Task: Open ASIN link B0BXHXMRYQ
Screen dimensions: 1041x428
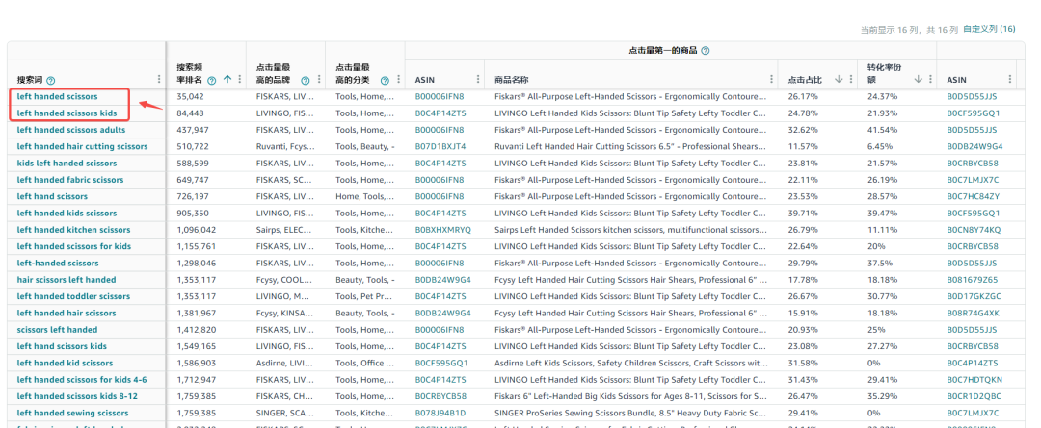Action: coord(442,230)
